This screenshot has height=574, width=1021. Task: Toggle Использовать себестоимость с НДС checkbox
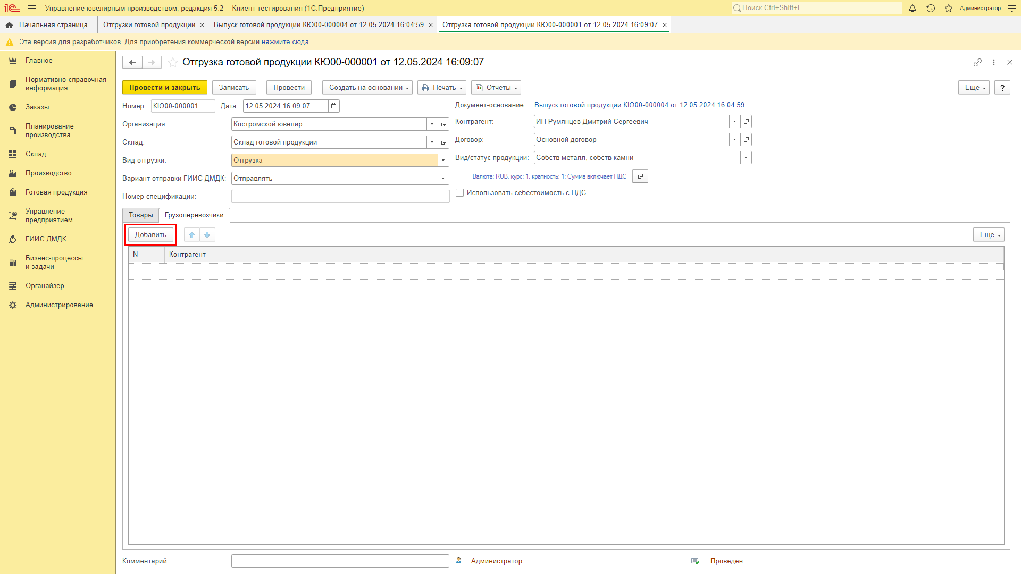click(x=460, y=193)
